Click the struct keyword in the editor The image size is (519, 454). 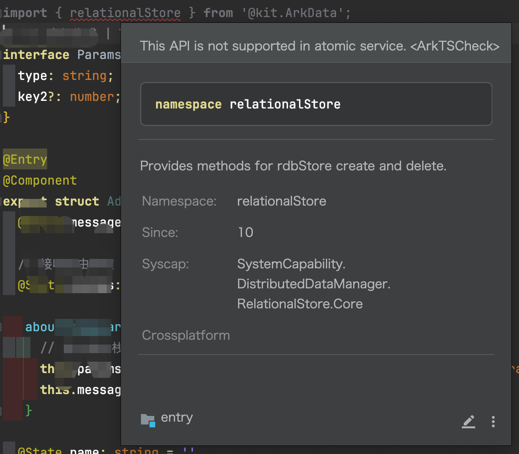(77, 201)
